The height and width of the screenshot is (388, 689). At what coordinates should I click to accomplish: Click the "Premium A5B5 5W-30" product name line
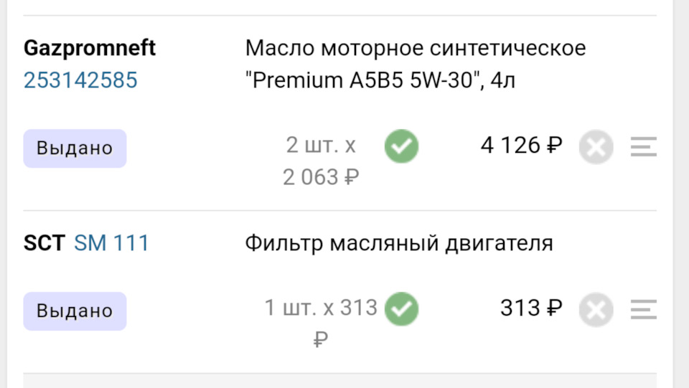point(380,80)
